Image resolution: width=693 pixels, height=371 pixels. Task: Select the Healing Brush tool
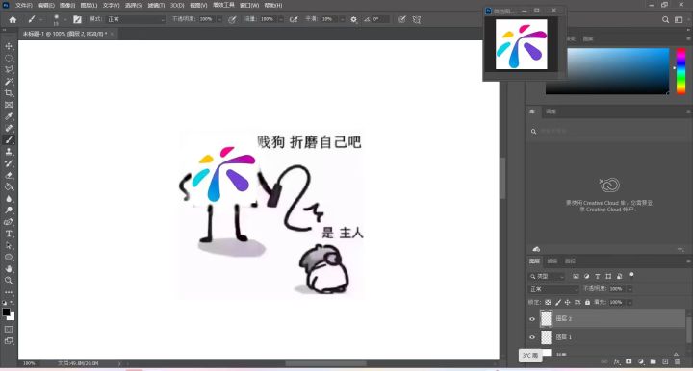9,129
